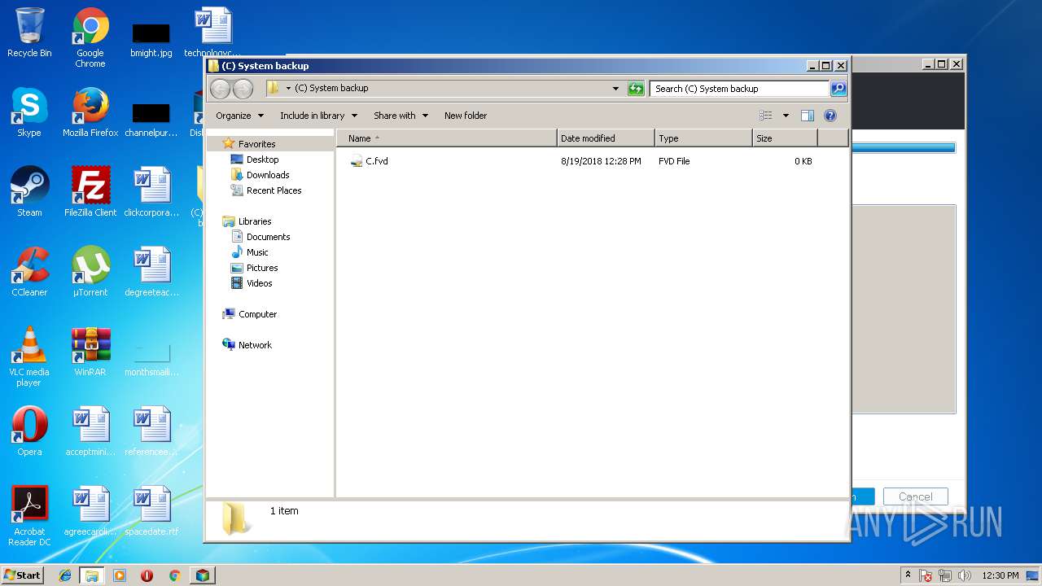1042x586 pixels.
Task: Launch Google Chrome from the desktop
Action: (90, 38)
